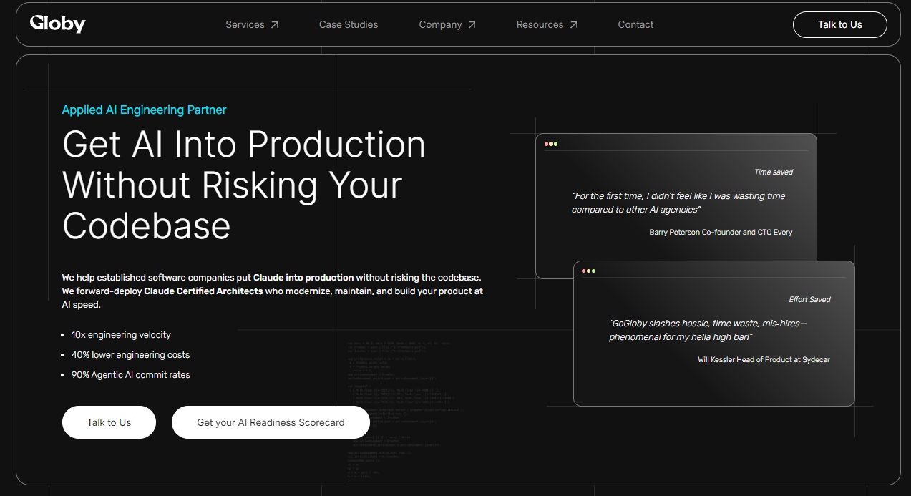Click the main headline Get AI Into Production

click(x=244, y=185)
